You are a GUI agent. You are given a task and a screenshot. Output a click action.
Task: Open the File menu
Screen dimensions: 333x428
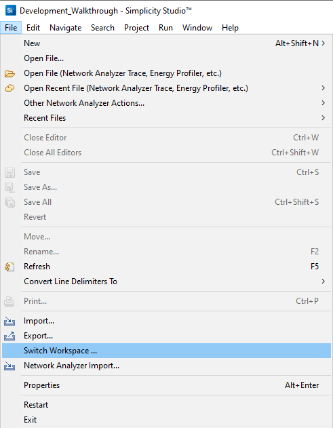coord(11,28)
